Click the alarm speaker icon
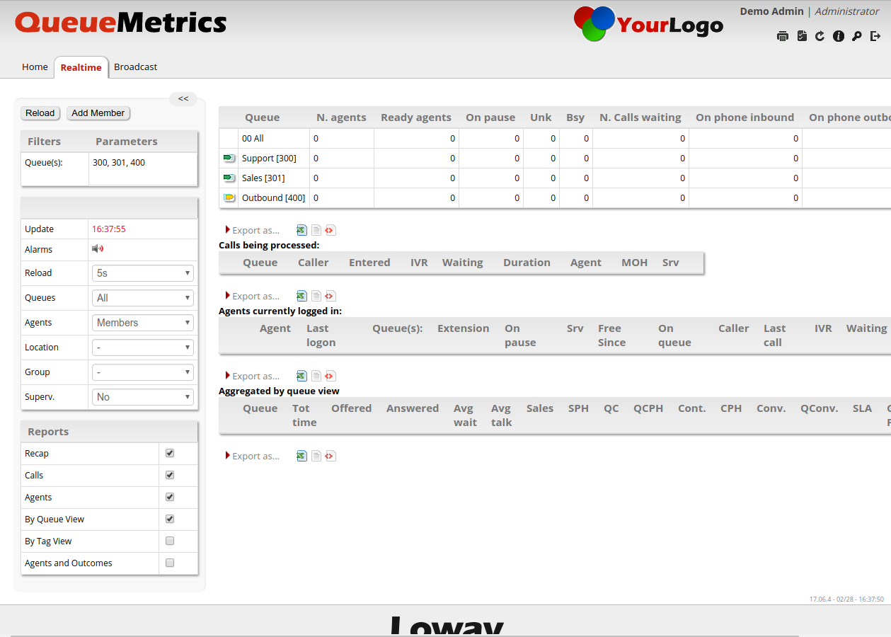This screenshot has height=637, width=891. pos(98,248)
